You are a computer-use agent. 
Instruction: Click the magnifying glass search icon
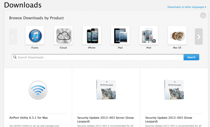click(x=15, y=57)
